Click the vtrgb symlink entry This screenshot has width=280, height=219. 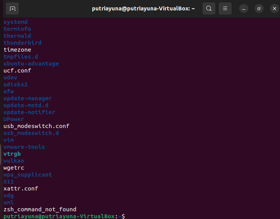(12, 154)
